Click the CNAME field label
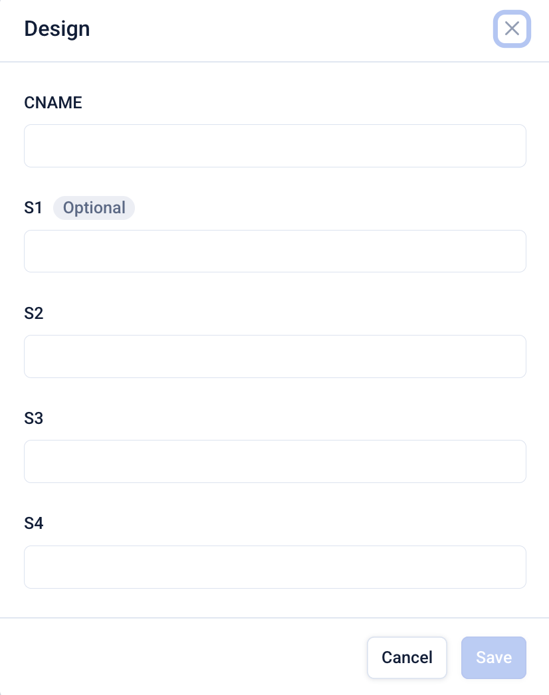This screenshot has height=695, width=549. pyautogui.click(x=53, y=102)
